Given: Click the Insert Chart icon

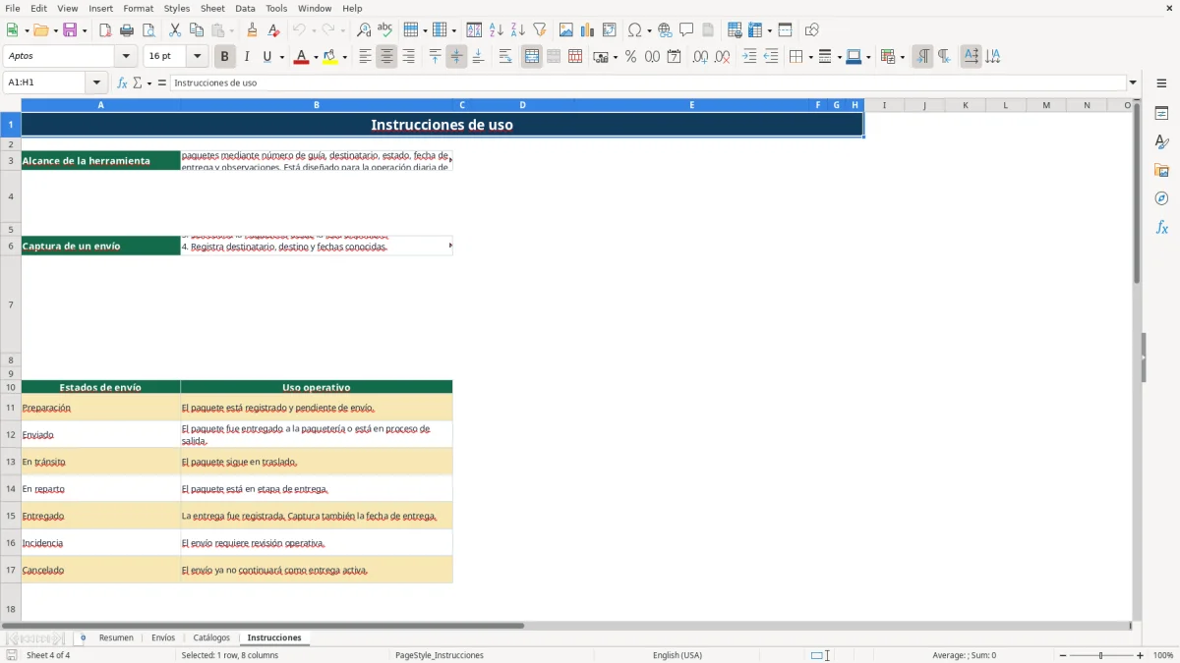Looking at the screenshot, I should 588,30.
